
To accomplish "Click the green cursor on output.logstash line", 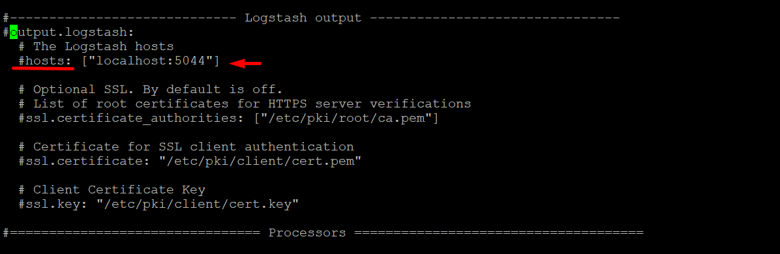I will coord(14,33).
